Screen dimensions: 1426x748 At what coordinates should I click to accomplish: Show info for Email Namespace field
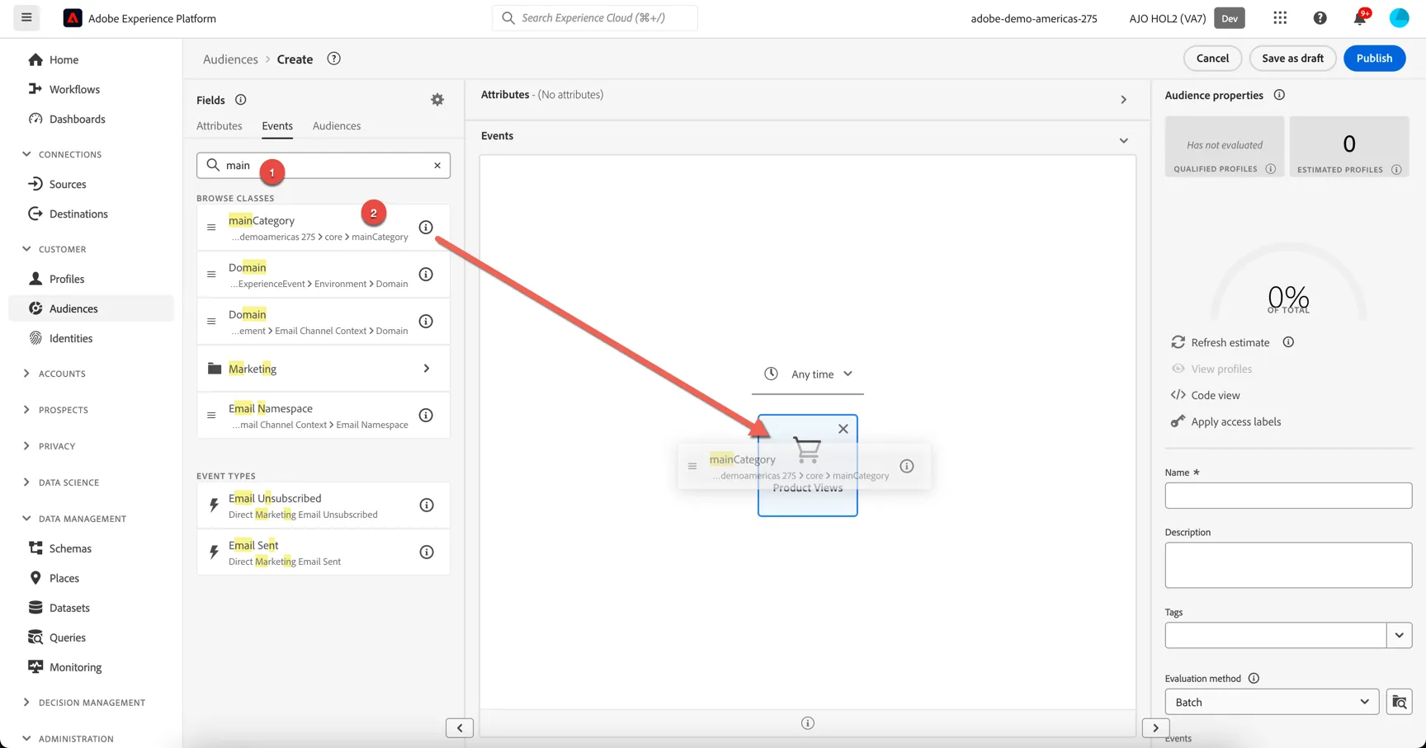426,415
